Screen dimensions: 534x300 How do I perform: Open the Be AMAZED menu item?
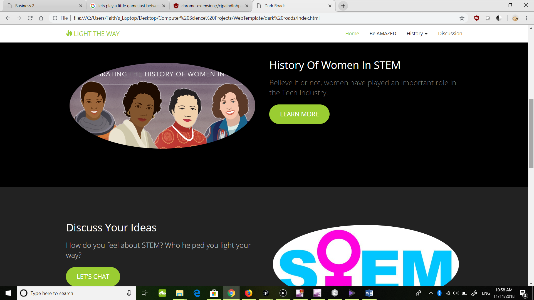click(x=383, y=34)
